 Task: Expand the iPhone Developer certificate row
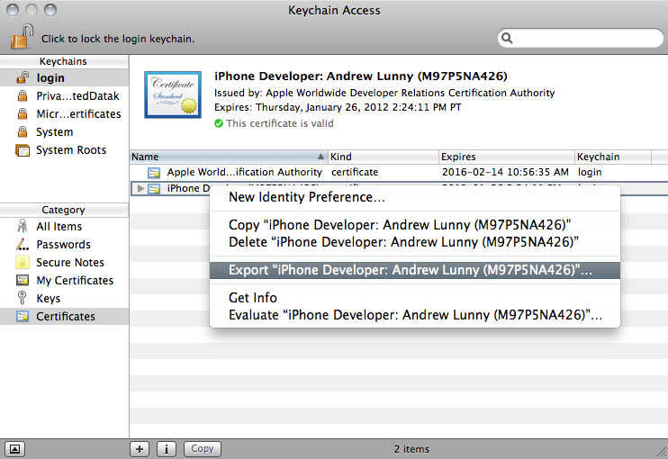(x=139, y=189)
